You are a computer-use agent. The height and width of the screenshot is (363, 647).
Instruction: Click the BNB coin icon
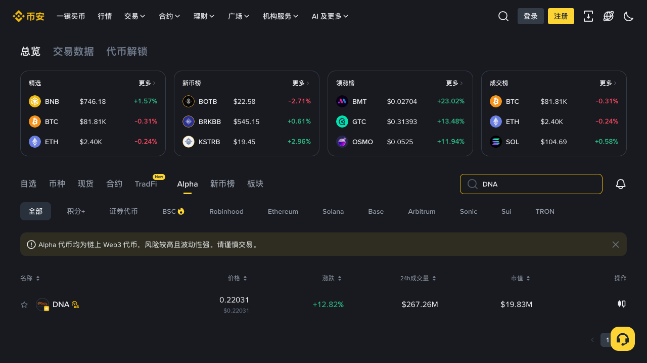pos(35,101)
